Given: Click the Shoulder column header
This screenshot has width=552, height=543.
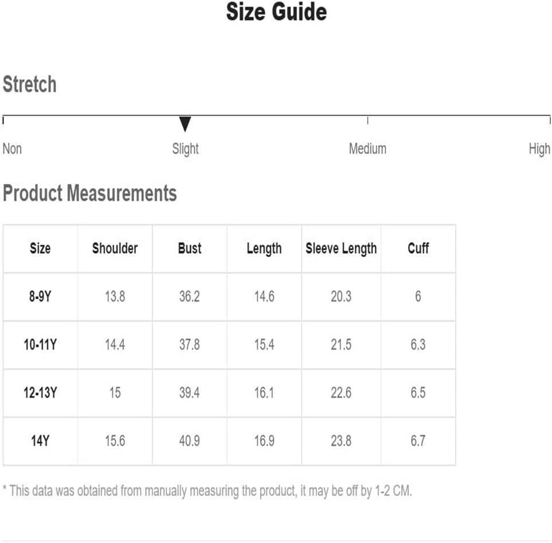Looking at the screenshot, I should (x=115, y=248).
